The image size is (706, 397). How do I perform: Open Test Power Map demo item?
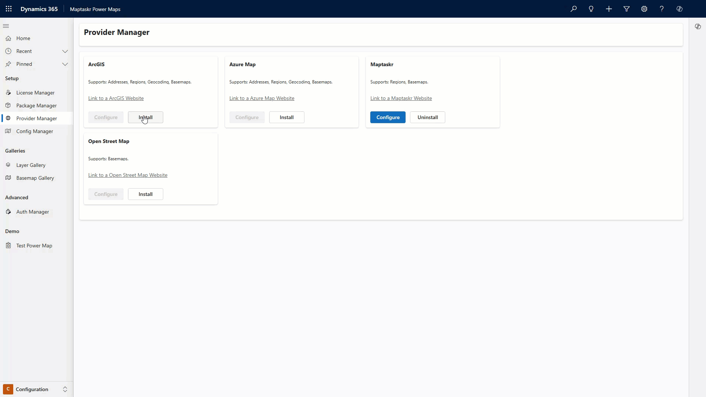click(34, 246)
